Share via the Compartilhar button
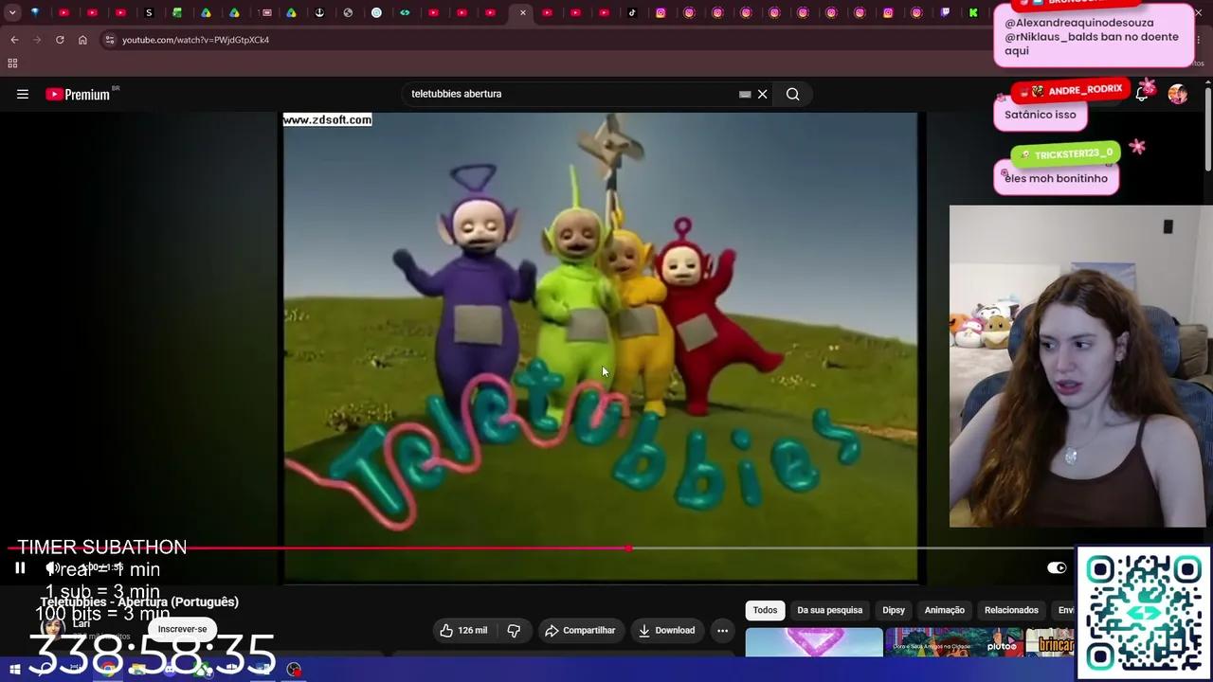 coord(579,630)
